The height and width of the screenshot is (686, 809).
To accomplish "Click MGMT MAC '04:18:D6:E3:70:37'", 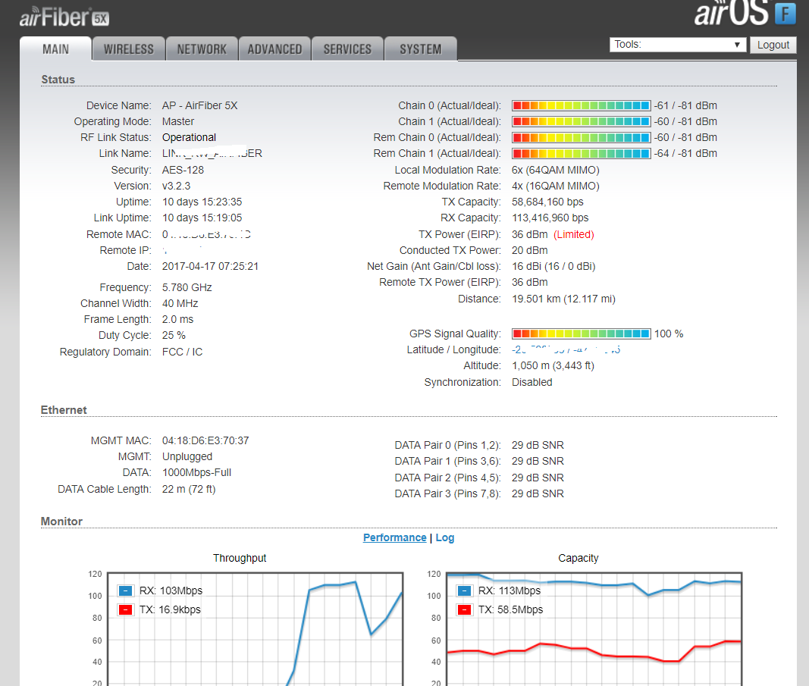I will [x=205, y=441].
